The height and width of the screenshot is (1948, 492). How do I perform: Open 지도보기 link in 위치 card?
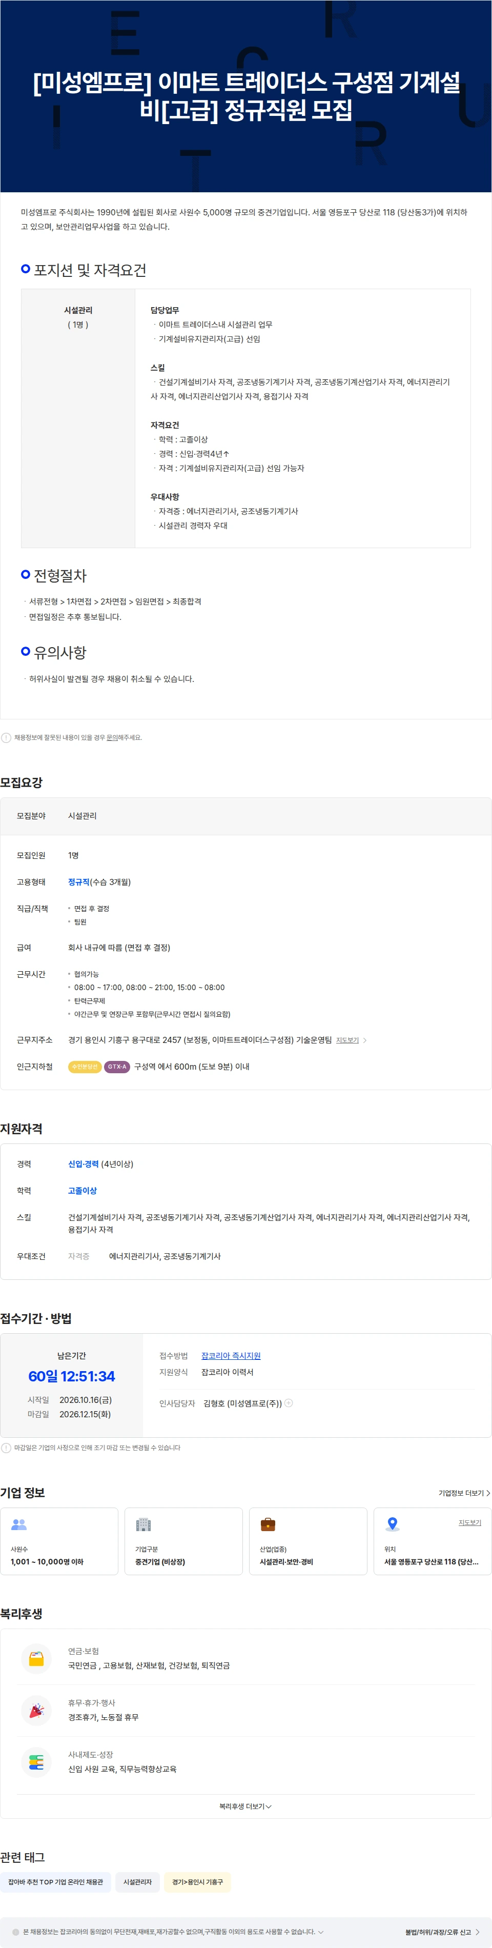click(469, 1522)
